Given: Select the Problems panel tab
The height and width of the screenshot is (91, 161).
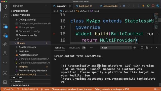Looking at the screenshot, I should [74, 48].
